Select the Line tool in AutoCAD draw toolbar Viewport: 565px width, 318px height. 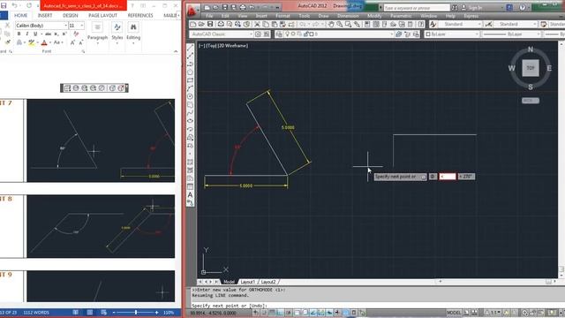[191, 48]
